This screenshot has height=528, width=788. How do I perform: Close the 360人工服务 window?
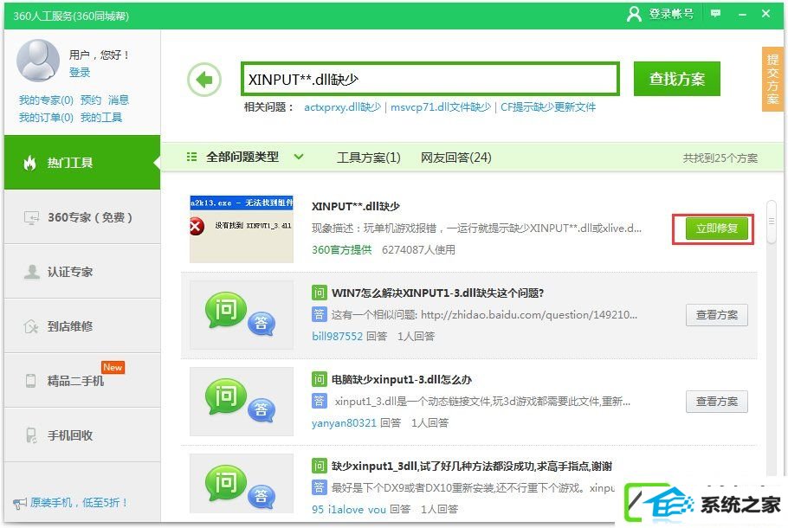click(x=765, y=14)
